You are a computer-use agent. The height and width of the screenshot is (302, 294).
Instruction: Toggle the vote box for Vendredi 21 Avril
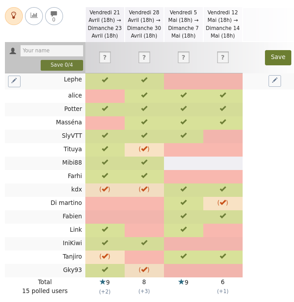point(105,57)
